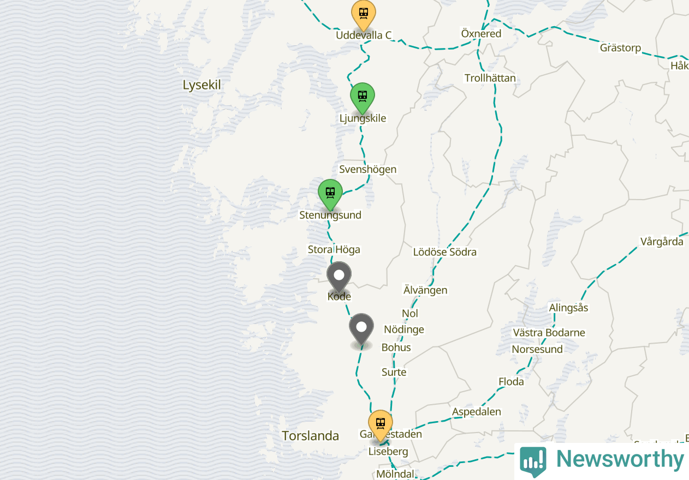Viewport: 689px width, 480px height.
Task: Click the Lödöse Södra station label
Action: (x=445, y=252)
